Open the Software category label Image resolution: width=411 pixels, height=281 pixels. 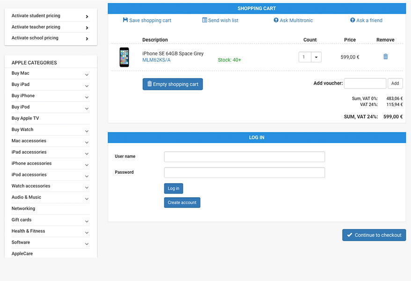[x=21, y=242]
